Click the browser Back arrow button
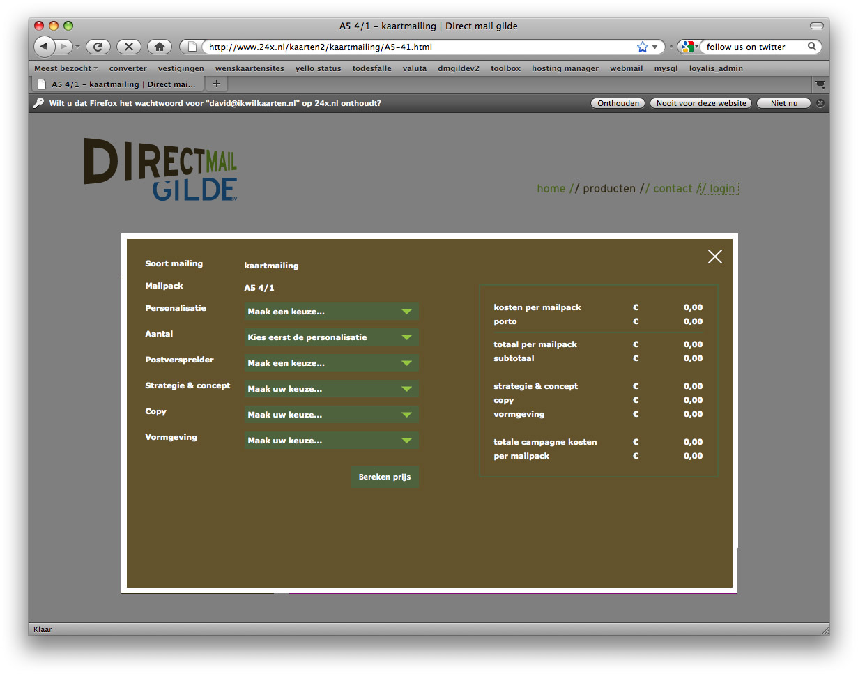Viewport: 858px width, 674px height. 44,47
